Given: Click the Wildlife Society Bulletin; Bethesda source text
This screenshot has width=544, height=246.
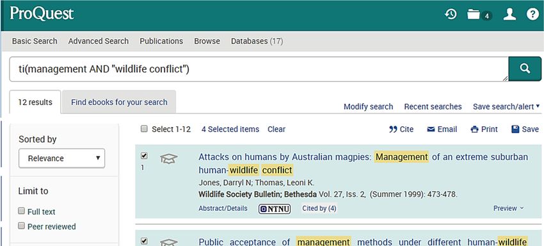Looking at the screenshot, I should tap(257, 194).
